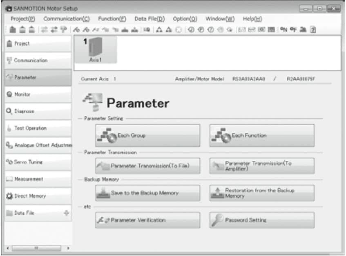Click the Test Operation sidebar icon
Screen dimensions: 346x256
point(9,128)
